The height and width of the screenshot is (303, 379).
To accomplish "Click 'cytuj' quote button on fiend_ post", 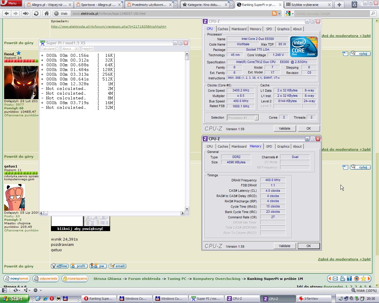I will tap(360, 54).
